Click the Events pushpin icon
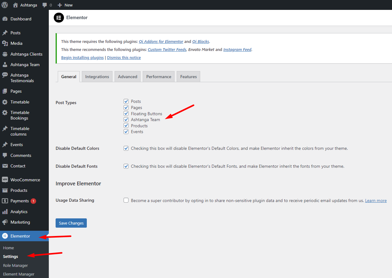The width and height of the screenshot is (392, 278). (5, 145)
